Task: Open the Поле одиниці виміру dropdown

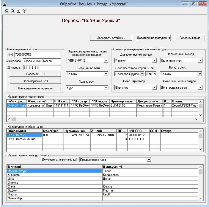Action: coord(200,60)
